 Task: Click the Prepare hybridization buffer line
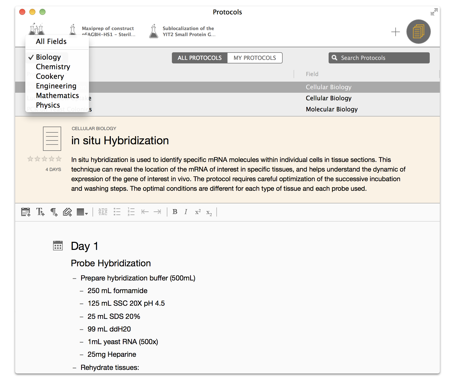pyautogui.click(x=138, y=278)
